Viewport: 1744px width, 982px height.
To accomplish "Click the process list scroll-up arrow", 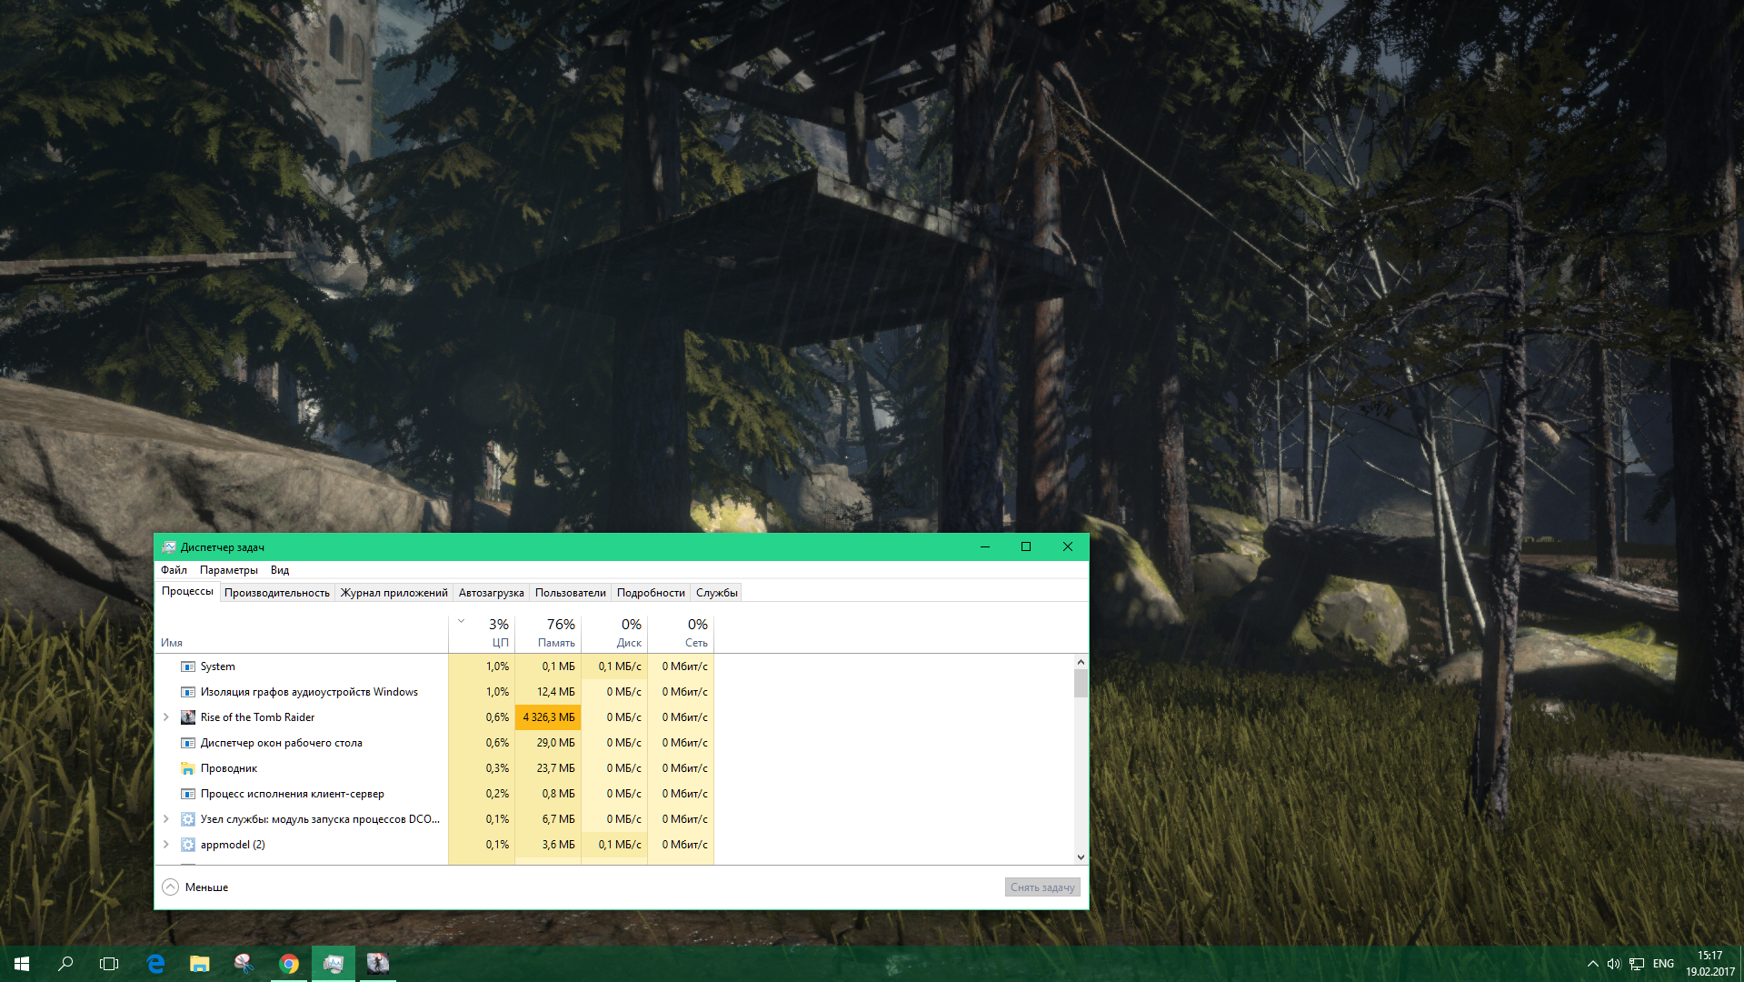I will [x=1081, y=662].
